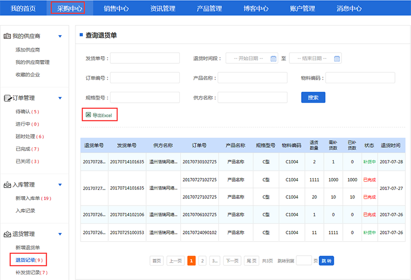Click the 退货时间 column header
Viewport: 411px width, 280px height.
click(x=390, y=145)
